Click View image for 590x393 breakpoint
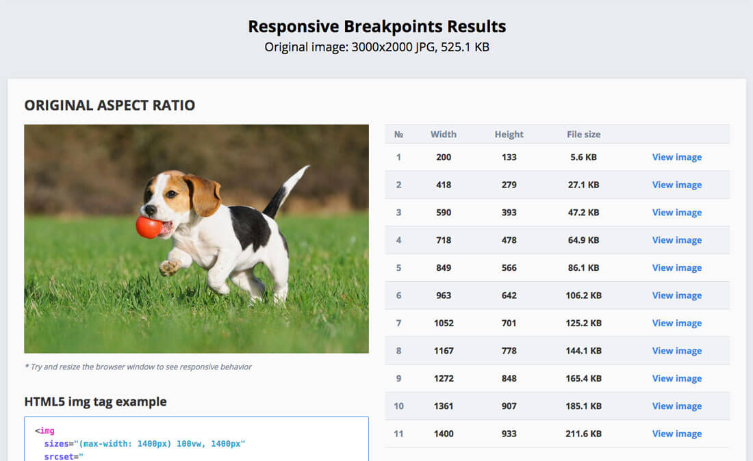Viewport: 753px width, 461px height. 676,213
